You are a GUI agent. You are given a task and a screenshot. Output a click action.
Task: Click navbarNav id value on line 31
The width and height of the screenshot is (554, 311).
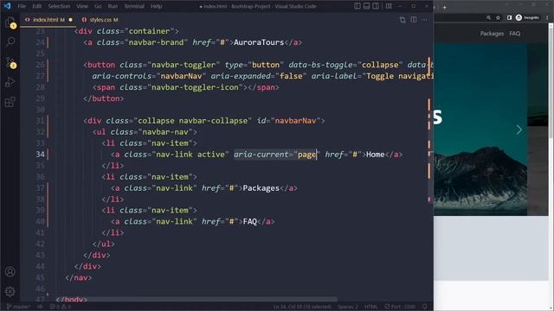point(295,121)
